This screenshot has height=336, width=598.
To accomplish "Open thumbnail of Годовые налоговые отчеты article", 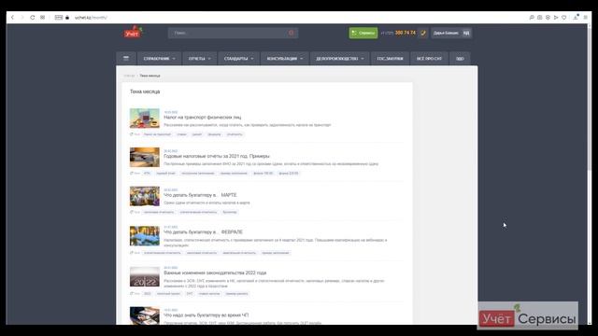I will (x=145, y=157).
